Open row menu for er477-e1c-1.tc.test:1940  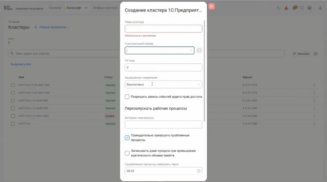(314, 101)
